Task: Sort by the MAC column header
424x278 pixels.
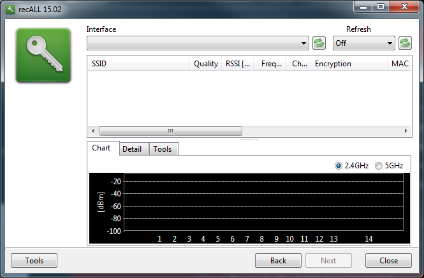Action: pyautogui.click(x=399, y=64)
